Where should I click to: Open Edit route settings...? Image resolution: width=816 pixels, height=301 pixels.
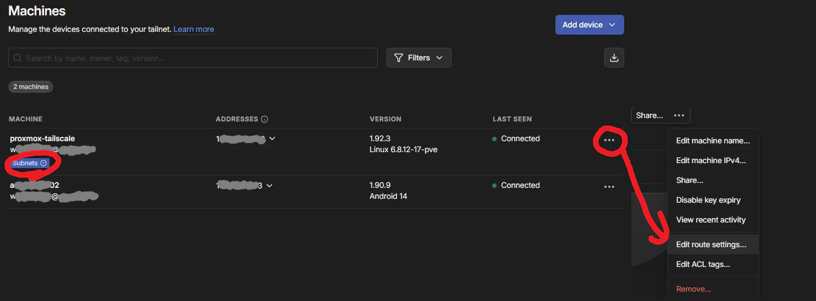coord(713,244)
